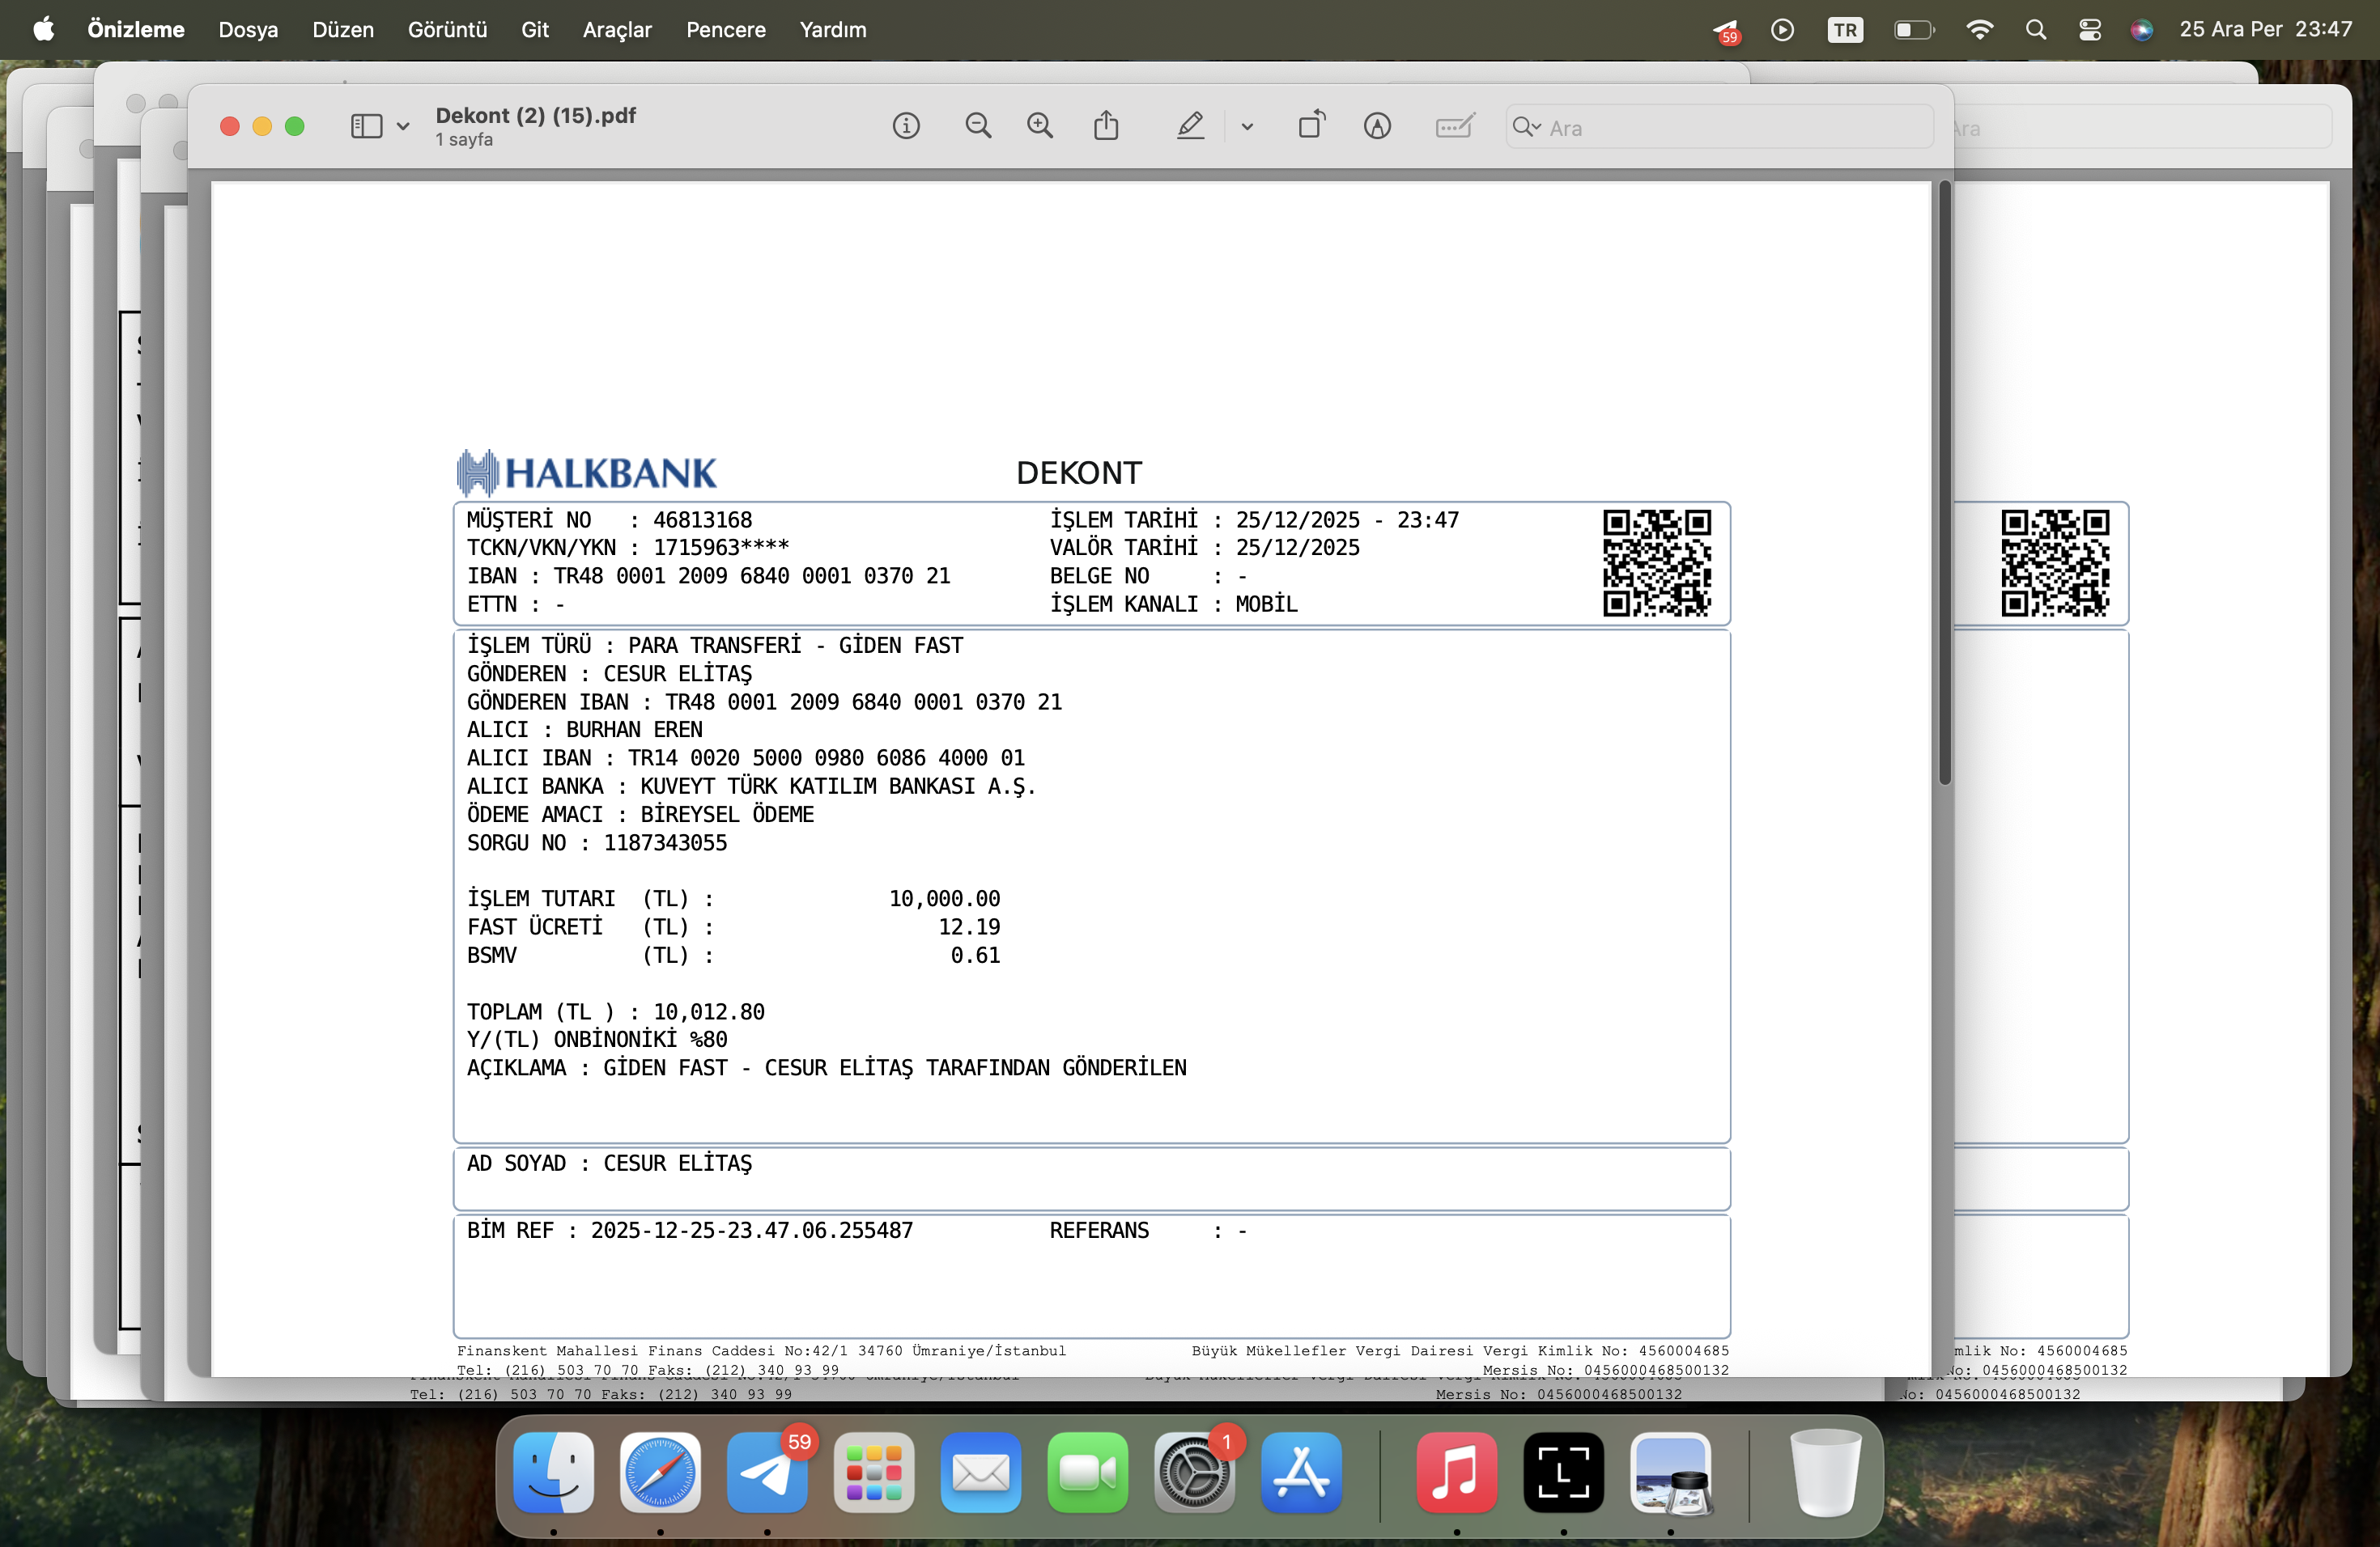Viewport: 2380px width, 1547px height.
Task: Launch Safari from the Dock
Action: [x=660, y=1473]
